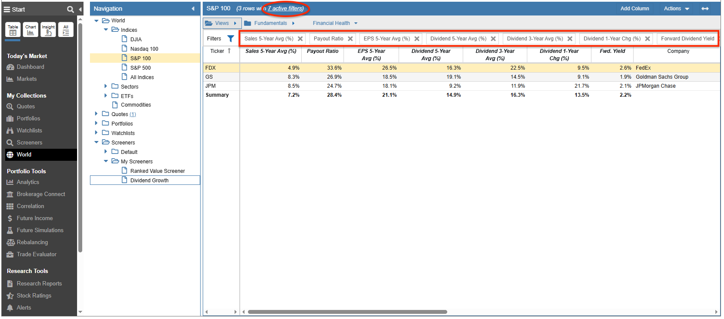Click the Add Column button
724x319 pixels.
tap(635, 9)
